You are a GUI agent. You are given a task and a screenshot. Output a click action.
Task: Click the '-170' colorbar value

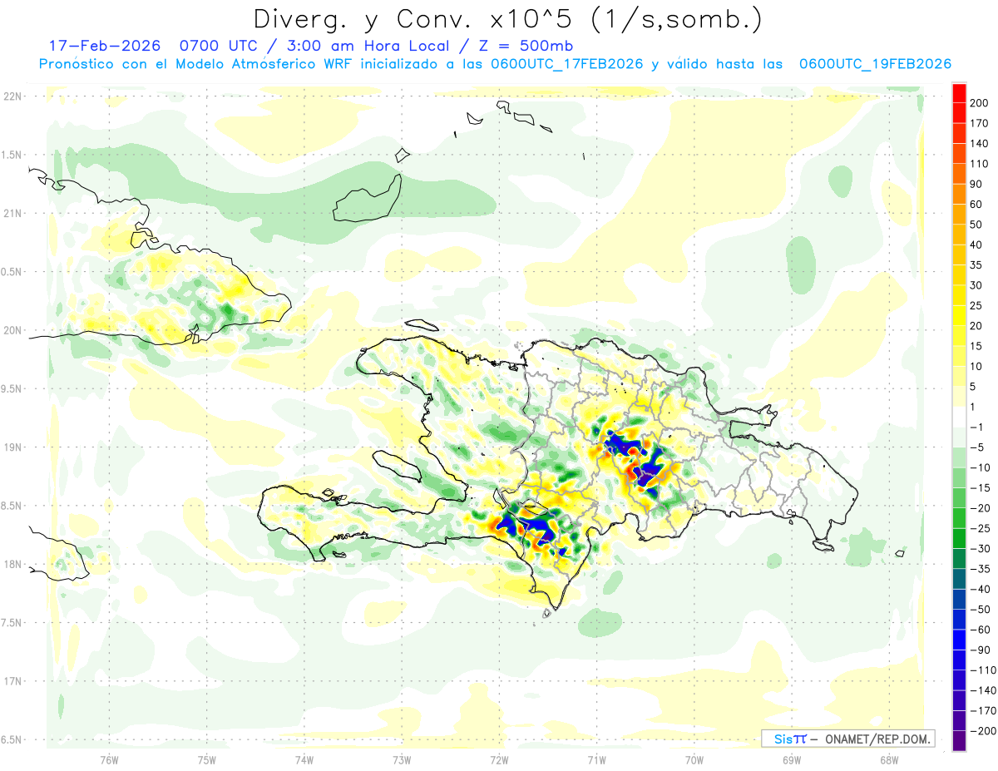pos(984,710)
